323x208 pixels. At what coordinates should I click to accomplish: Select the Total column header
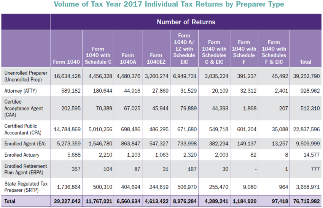tap(305, 61)
